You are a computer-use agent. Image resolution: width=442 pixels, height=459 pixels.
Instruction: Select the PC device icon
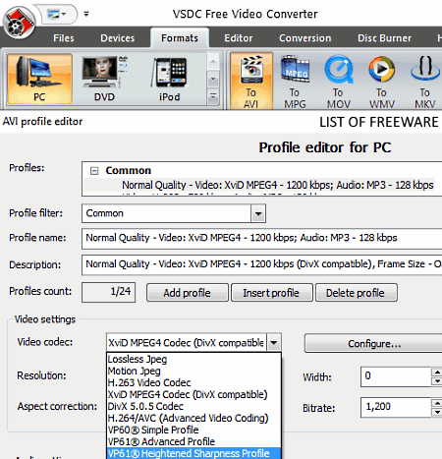pos(39,79)
